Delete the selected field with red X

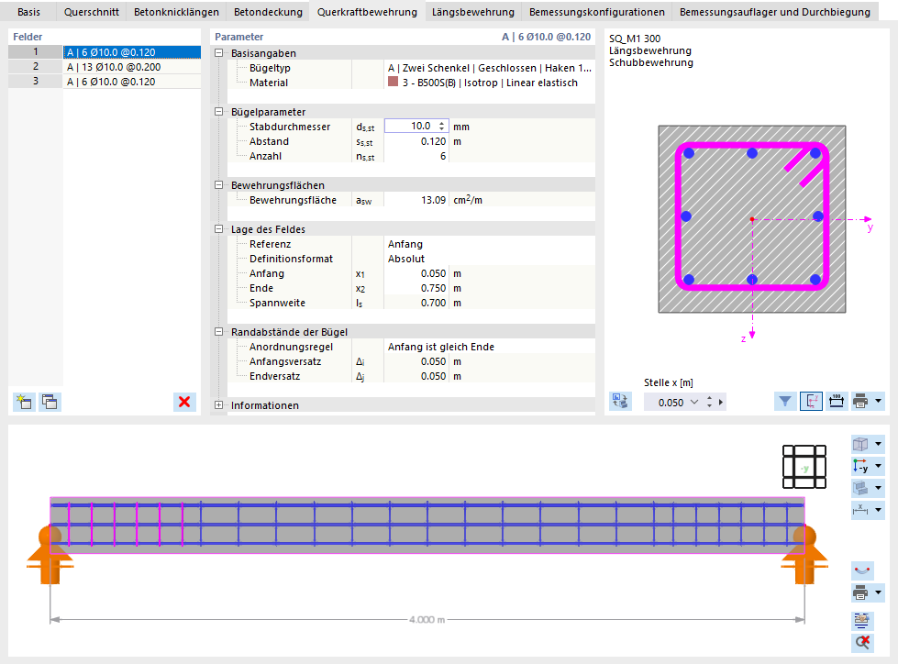point(184,402)
